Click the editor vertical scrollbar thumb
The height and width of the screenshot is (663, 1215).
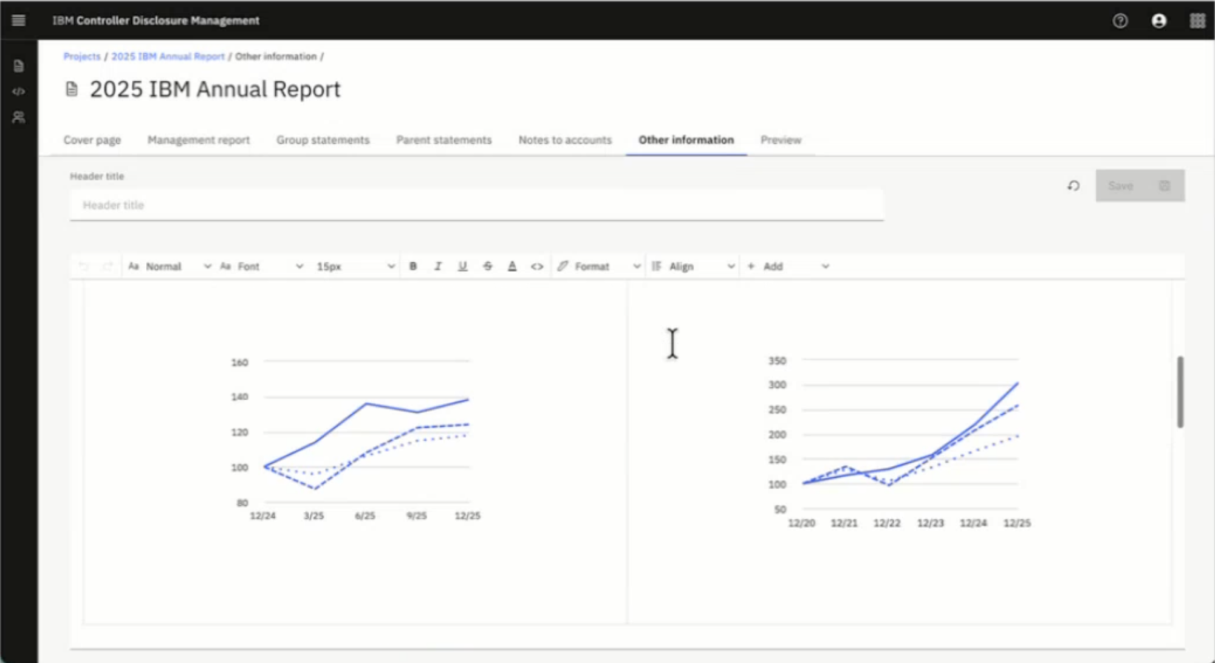1180,392
